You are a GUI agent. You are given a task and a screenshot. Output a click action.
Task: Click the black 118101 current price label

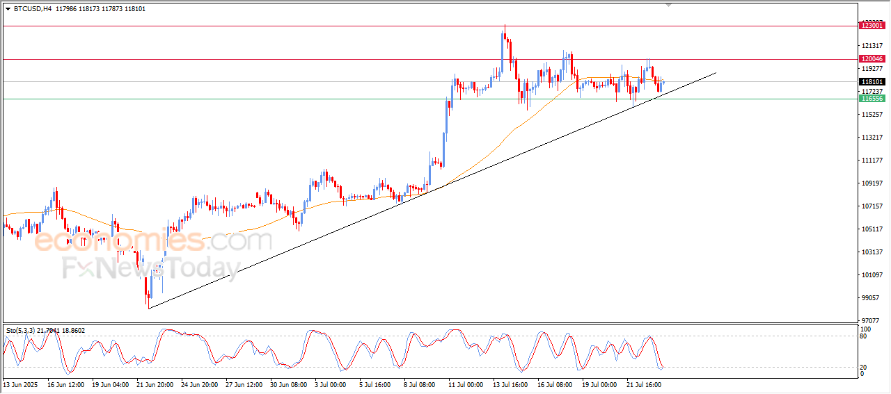pos(872,81)
